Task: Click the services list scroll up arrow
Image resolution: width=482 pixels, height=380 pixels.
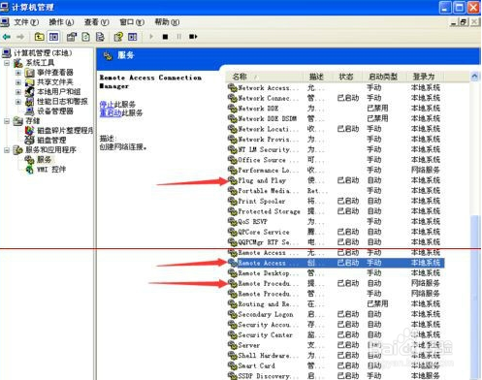Action: point(474,77)
